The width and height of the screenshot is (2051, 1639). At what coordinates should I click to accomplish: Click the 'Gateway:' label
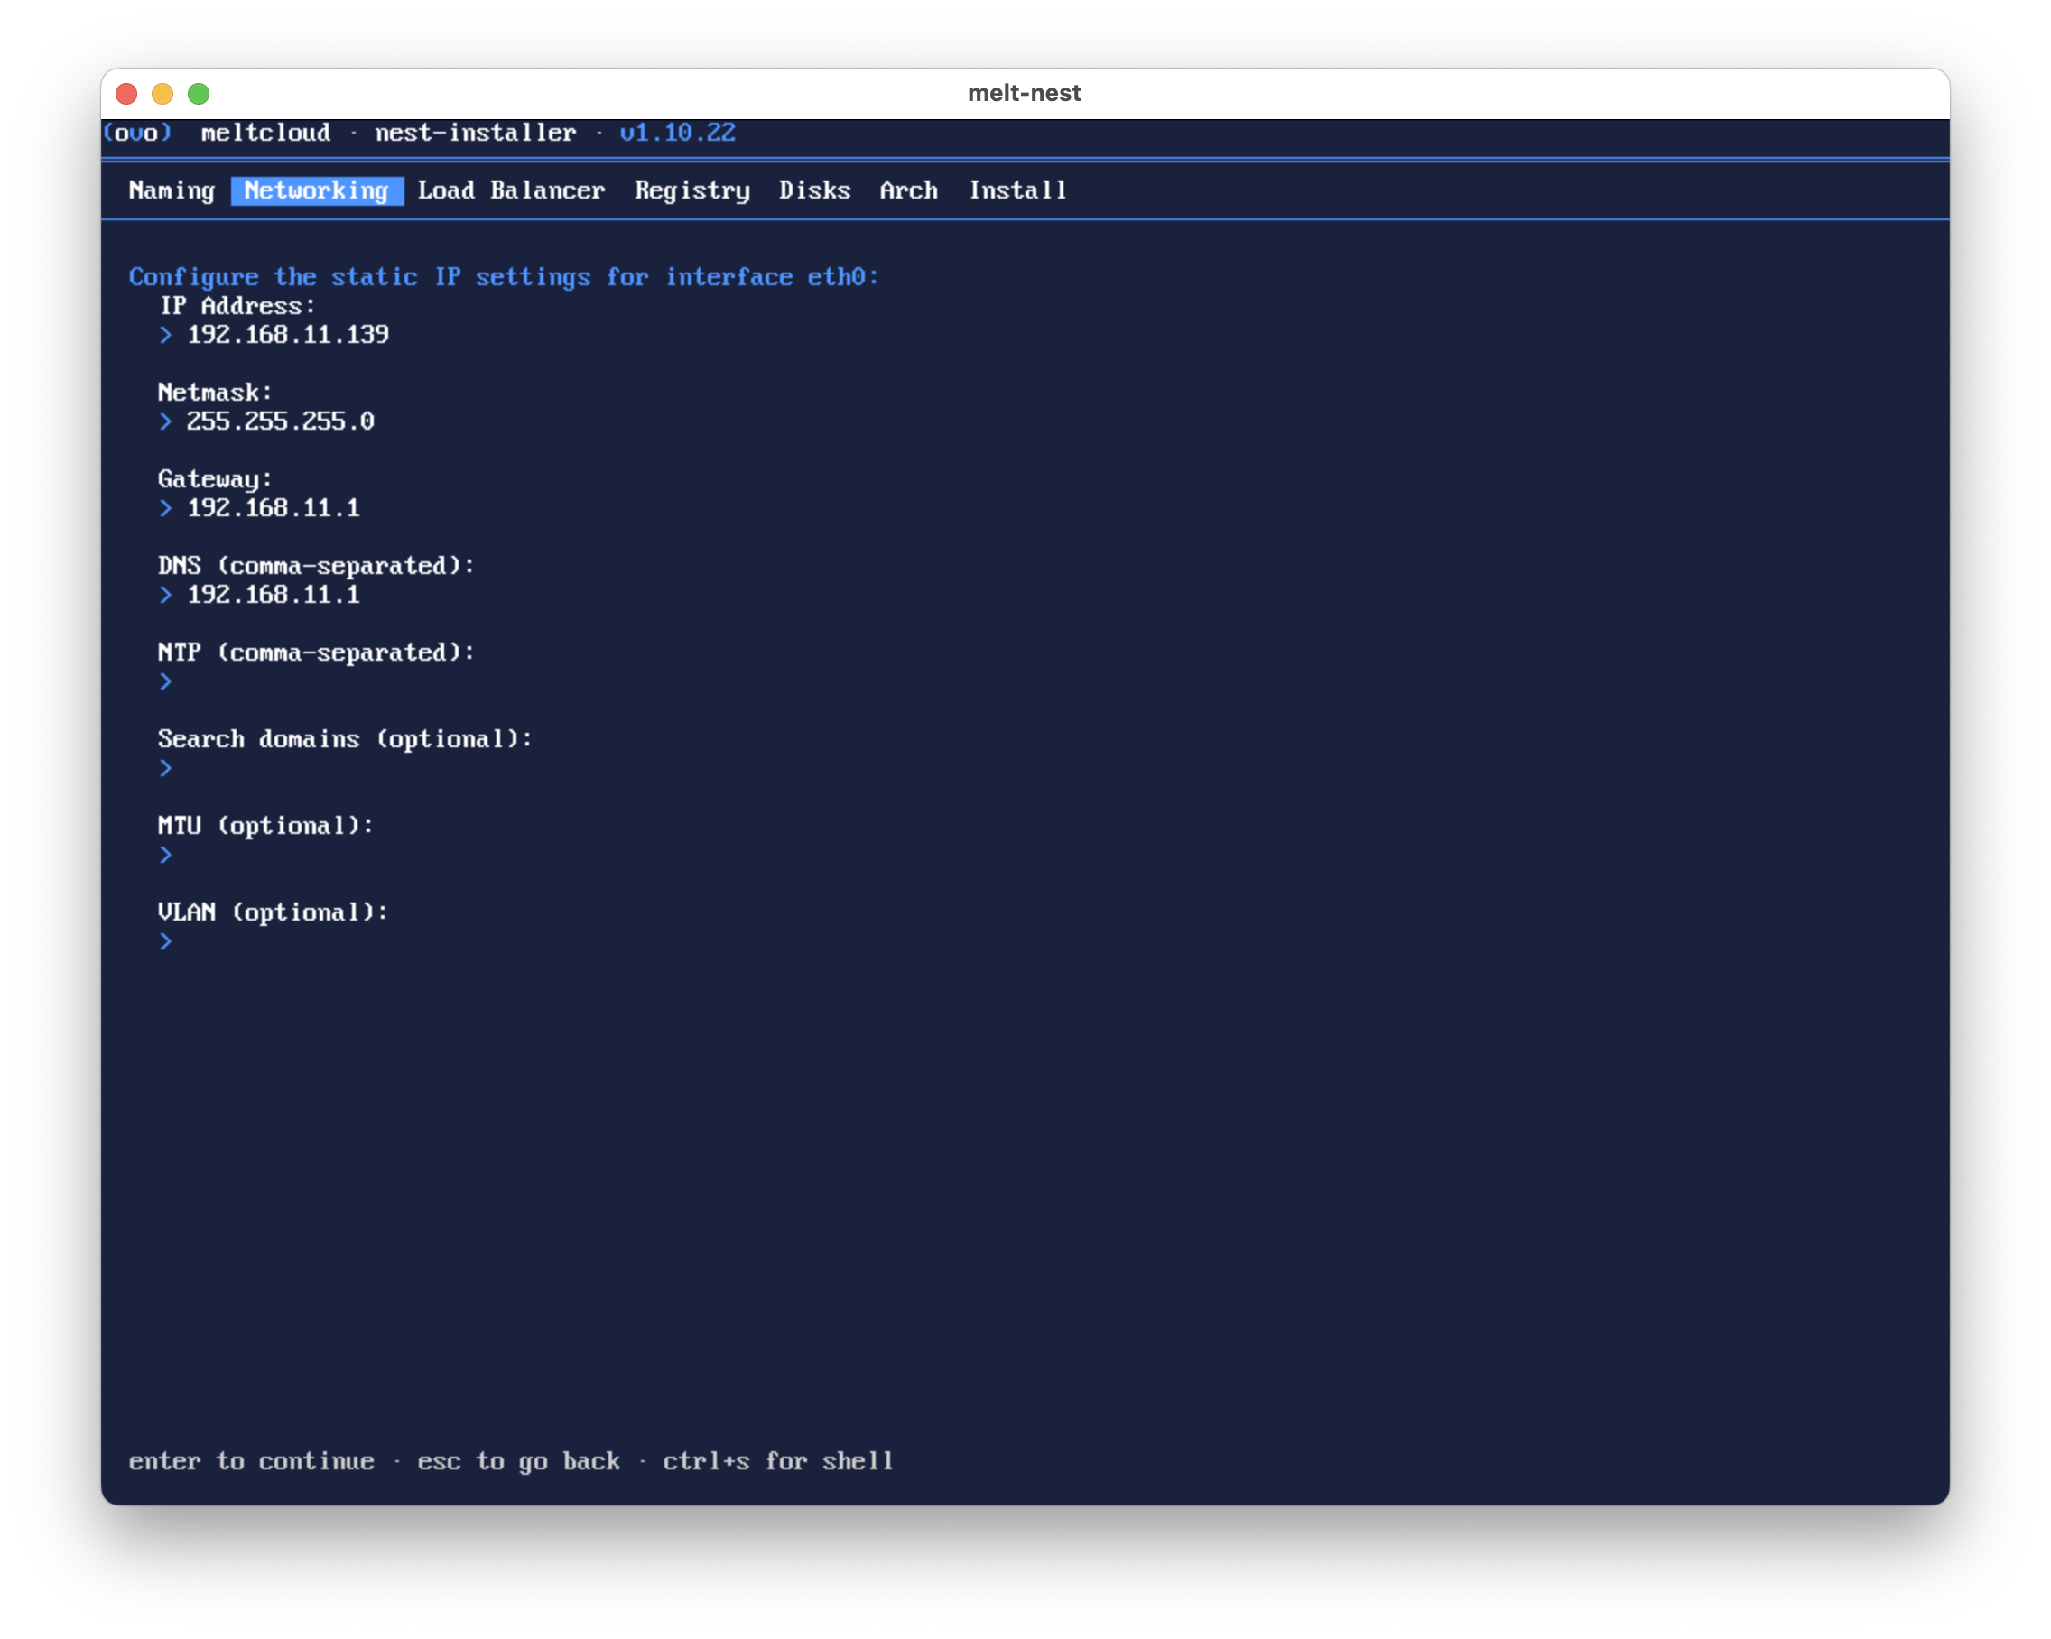point(215,478)
